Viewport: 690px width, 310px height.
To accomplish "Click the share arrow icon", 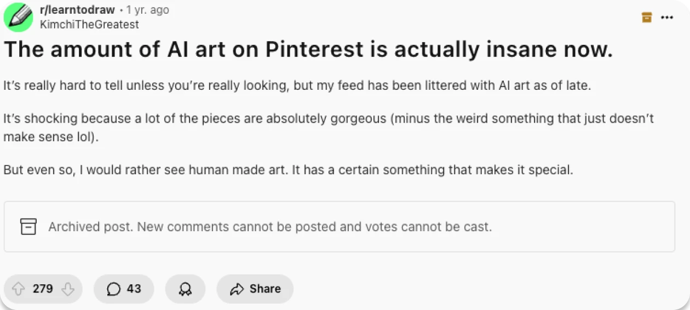I will click(x=237, y=289).
